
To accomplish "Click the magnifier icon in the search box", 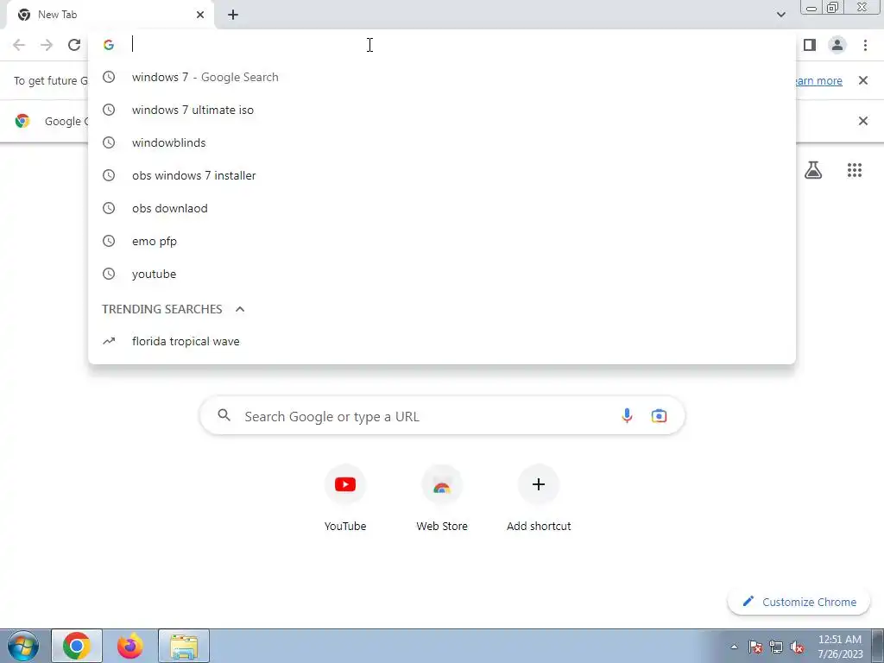I will (x=224, y=415).
